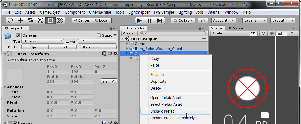Expand Item_RobotWeapon_Client in Hierarchy
The image size is (301, 124).
(127, 49)
